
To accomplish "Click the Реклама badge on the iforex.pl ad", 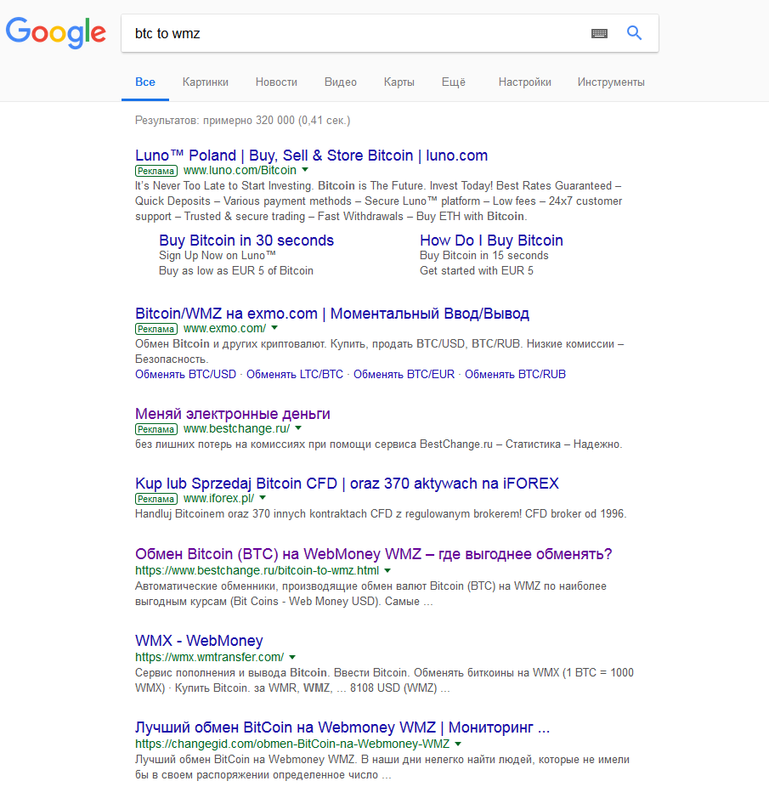I will point(156,499).
